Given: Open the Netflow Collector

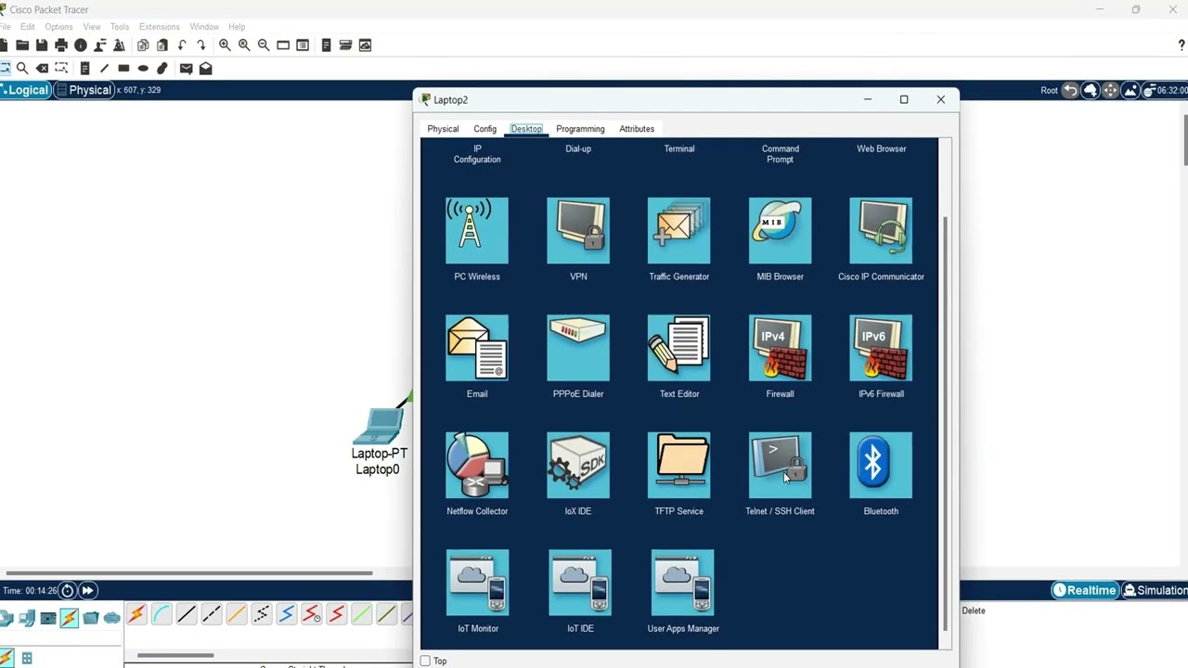Looking at the screenshot, I should [x=477, y=465].
